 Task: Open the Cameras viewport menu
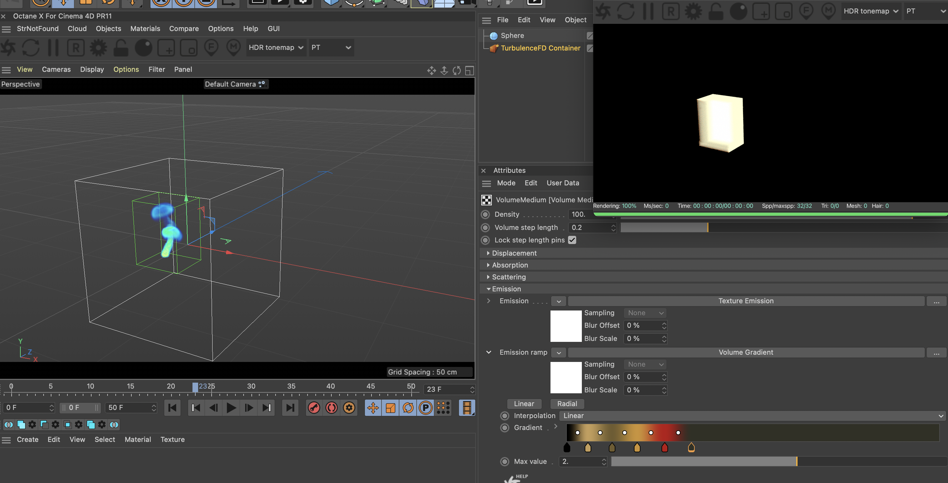[x=56, y=69]
